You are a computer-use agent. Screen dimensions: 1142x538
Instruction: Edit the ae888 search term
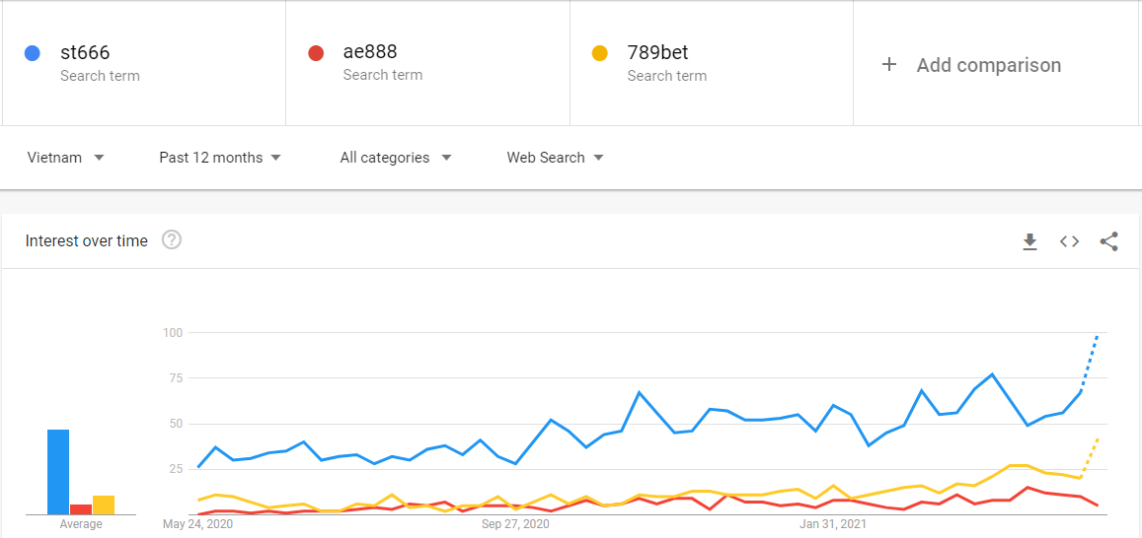tap(370, 52)
